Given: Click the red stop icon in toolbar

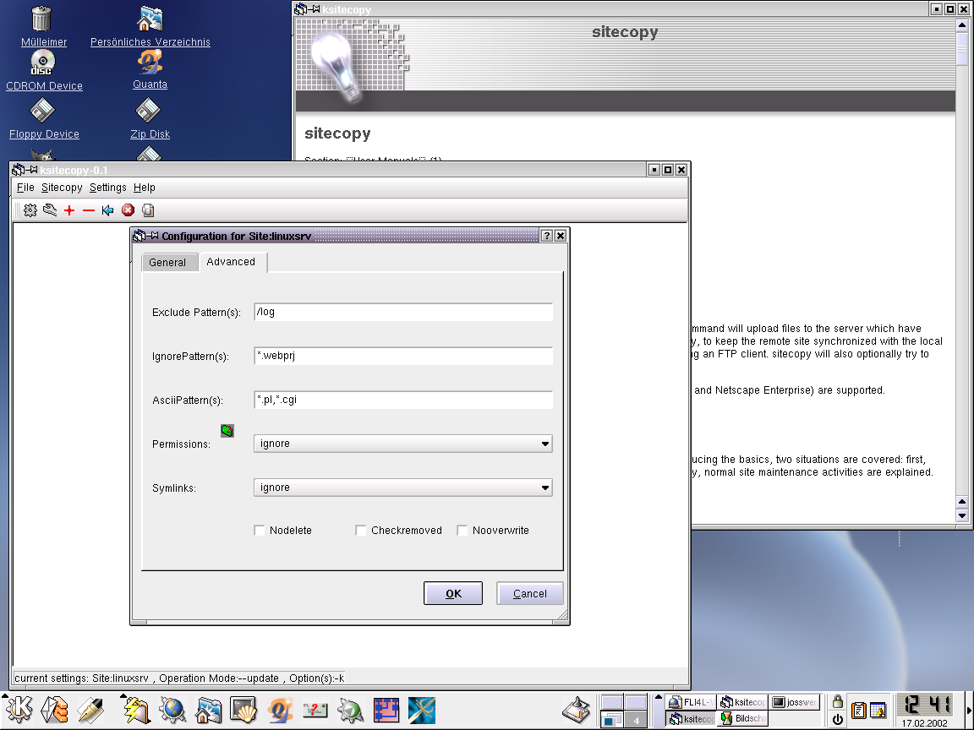Looking at the screenshot, I should (128, 210).
